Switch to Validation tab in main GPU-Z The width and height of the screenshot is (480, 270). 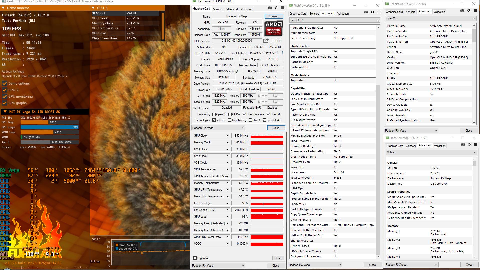pos(246,9)
